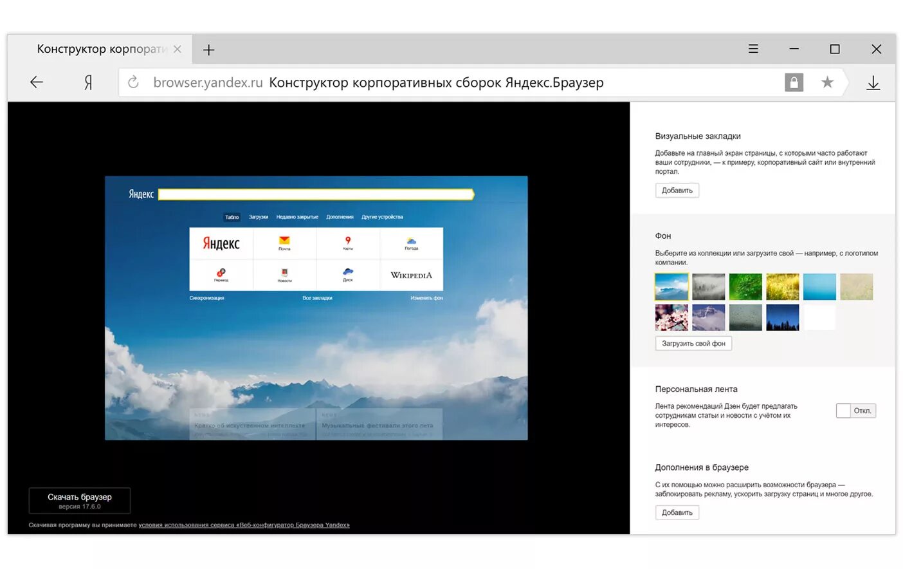The width and height of the screenshot is (903, 569).
Task: Open downloads arrow icon
Action: pyautogui.click(x=873, y=83)
